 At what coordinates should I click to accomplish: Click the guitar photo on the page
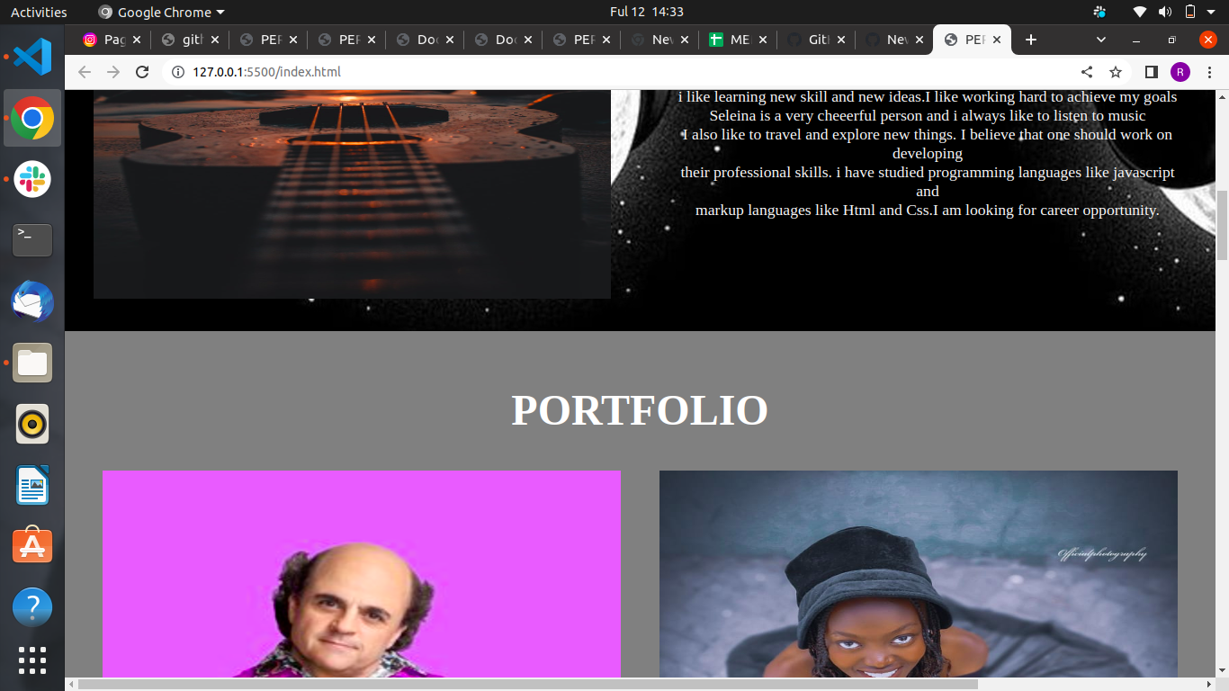pos(352,194)
